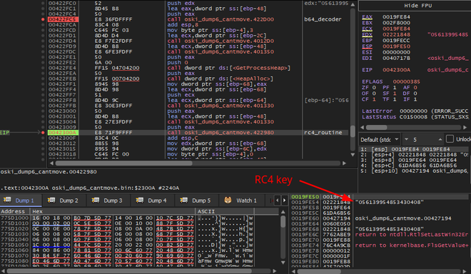Select stack row 0019FE6C returning to ntdll.RtlSetLastWin32Error
The height and width of the screenshot is (274, 471).
point(380,234)
